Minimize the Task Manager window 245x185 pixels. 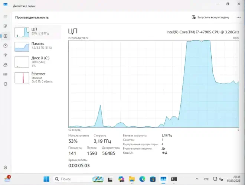coord(217,4)
